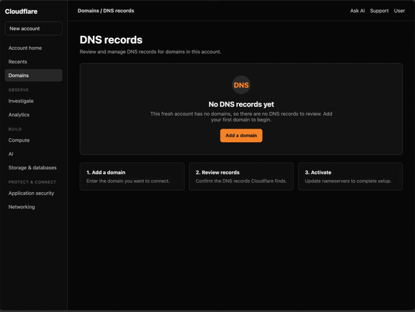
Task: Click DNS records in the breadcrumb
Action: tap(119, 11)
